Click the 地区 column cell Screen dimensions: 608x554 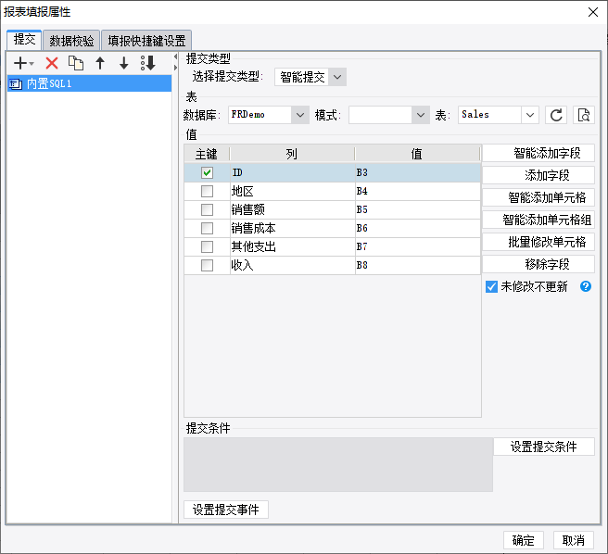pyautogui.click(x=292, y=191)
